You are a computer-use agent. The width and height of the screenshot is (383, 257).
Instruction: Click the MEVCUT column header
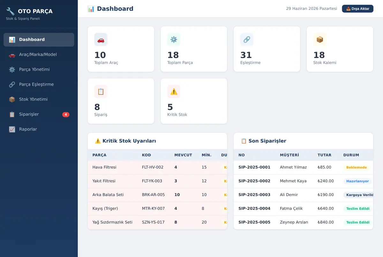(x=183, y=155)
